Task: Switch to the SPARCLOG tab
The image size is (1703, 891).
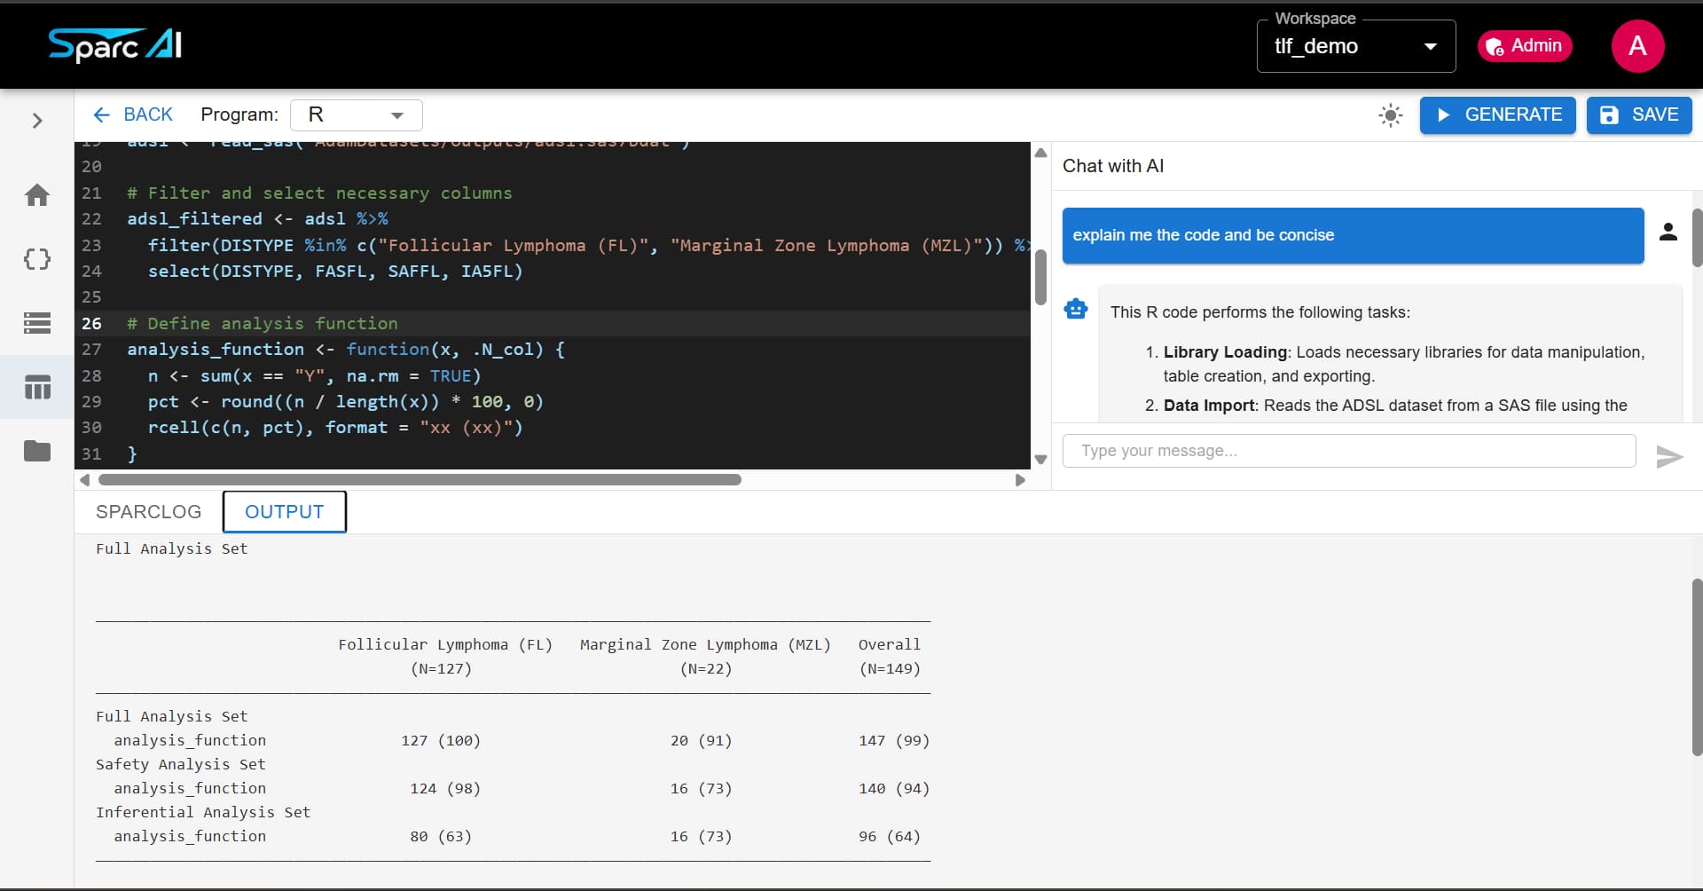Action: [x=147, y=511]
